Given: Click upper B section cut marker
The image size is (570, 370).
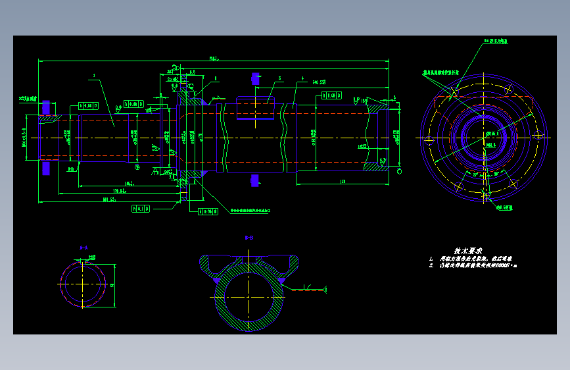Looking at the screenshot, I should click(255, 78).
